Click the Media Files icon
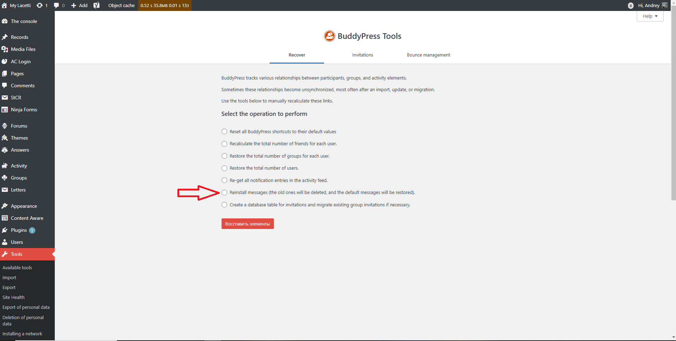 coord(5,49)
